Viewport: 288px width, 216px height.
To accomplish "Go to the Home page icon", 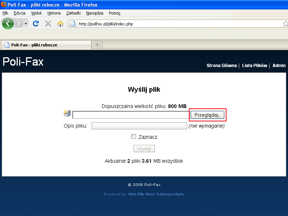I will pos(60,24).
